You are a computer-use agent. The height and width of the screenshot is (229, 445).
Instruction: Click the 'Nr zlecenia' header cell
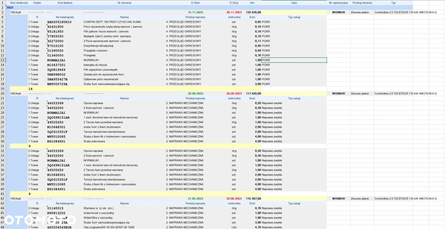[x=124, y=3]
